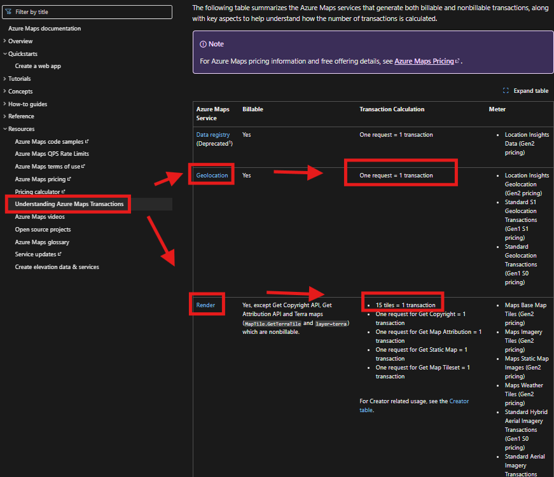Viewport: 554px width, 477px height.
Task: Follow the Azure Maps Pricing link in note
Action: tap(424, 61)
